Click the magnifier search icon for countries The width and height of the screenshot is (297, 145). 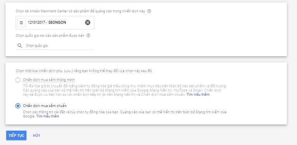click(x=20, y=46)
